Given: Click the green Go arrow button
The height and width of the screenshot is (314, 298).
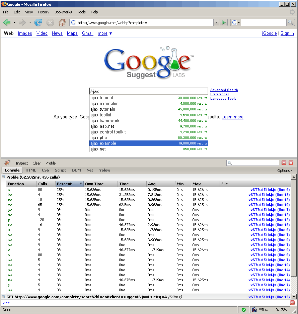Looking at the screenshot, I should (x=224, y=23).
